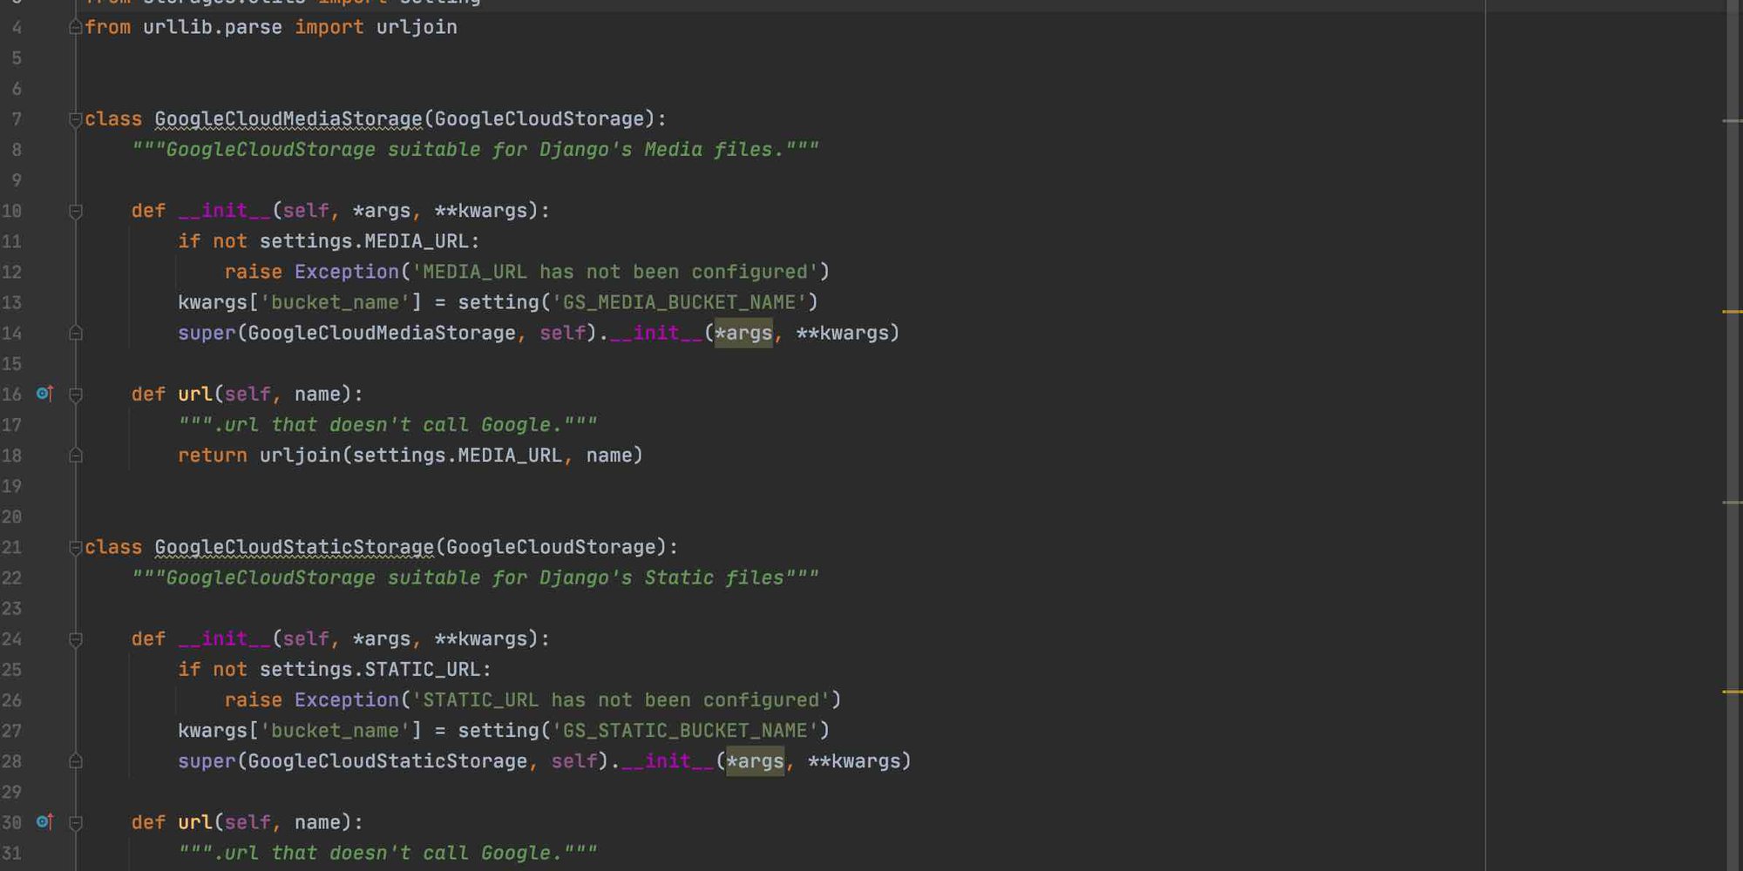Click the string 'MEDIA_URL has not been configured'
The image size is (1743, 871).
[x=615, y=272]
